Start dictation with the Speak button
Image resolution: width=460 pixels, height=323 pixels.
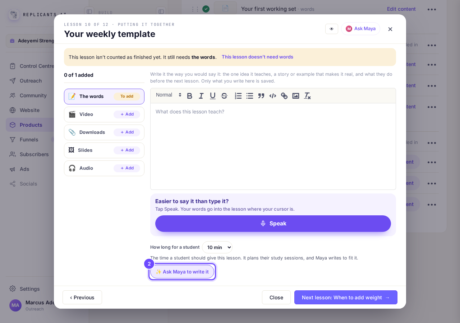(x=273, y=224)
